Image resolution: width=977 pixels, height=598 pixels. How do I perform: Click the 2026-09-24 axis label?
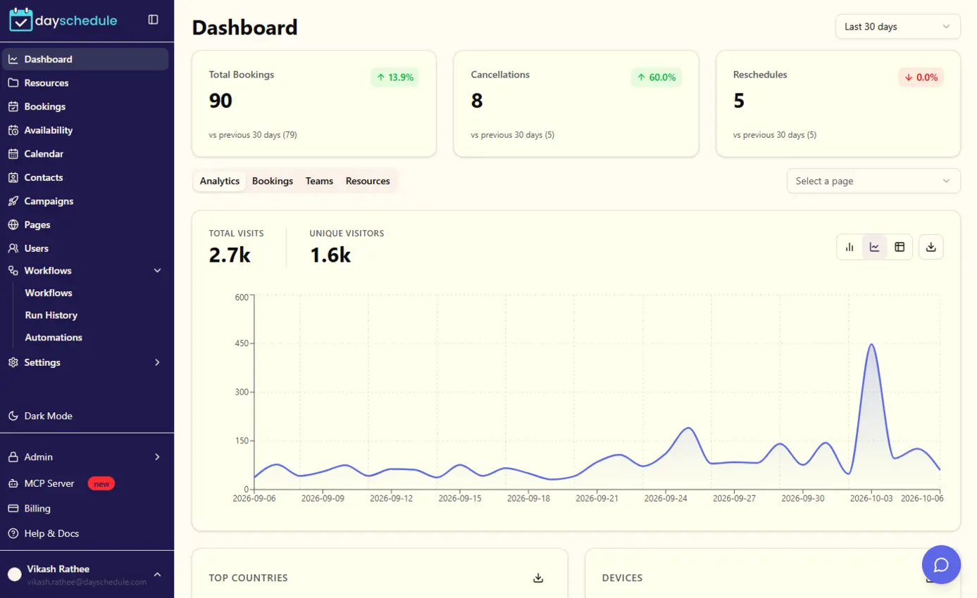click(x=666, y=498)
